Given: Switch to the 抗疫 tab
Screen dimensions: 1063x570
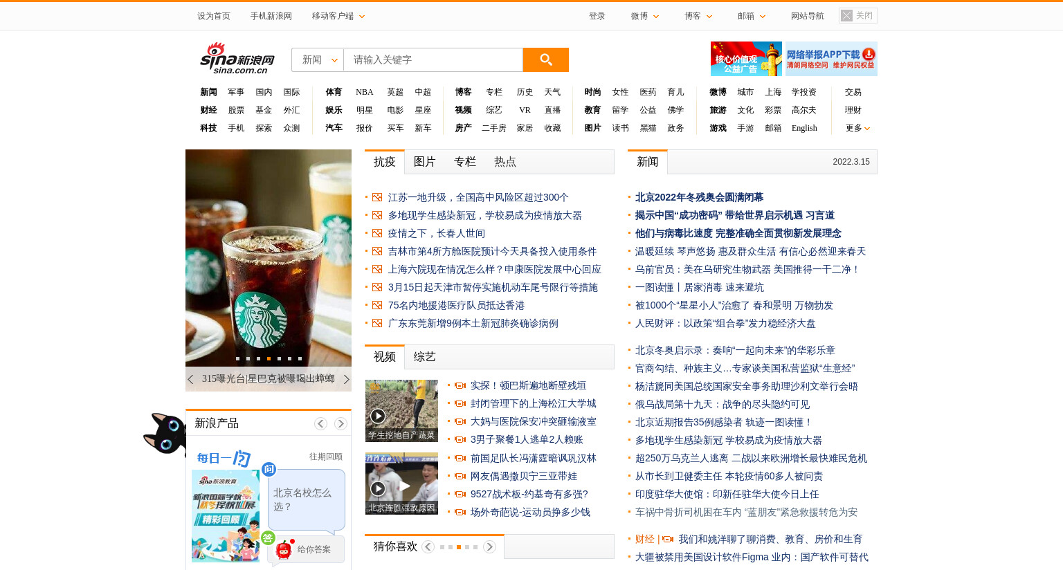Looking at the screenshot, I should [x=385, y=162].
